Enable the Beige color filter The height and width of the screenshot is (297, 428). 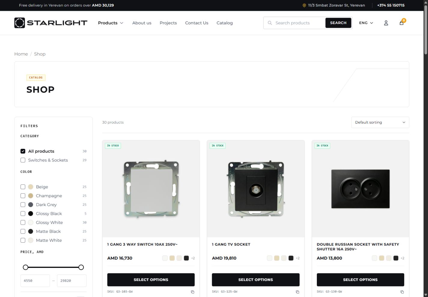[23, 187]
